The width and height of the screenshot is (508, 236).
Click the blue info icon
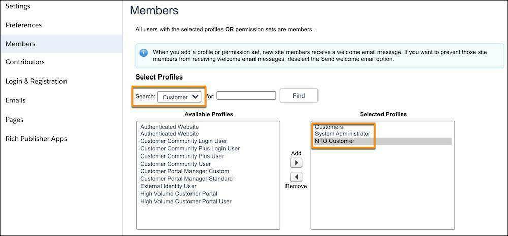[144, 53]
